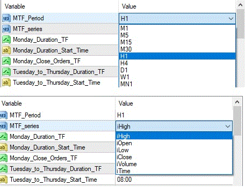
Task: Click the Monday_Close_Orders_TF boolean icon in top panel
Action: [x=6, y=61]
